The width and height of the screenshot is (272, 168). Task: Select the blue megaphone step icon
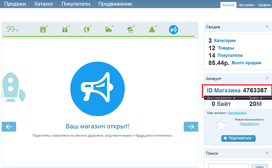173,30
